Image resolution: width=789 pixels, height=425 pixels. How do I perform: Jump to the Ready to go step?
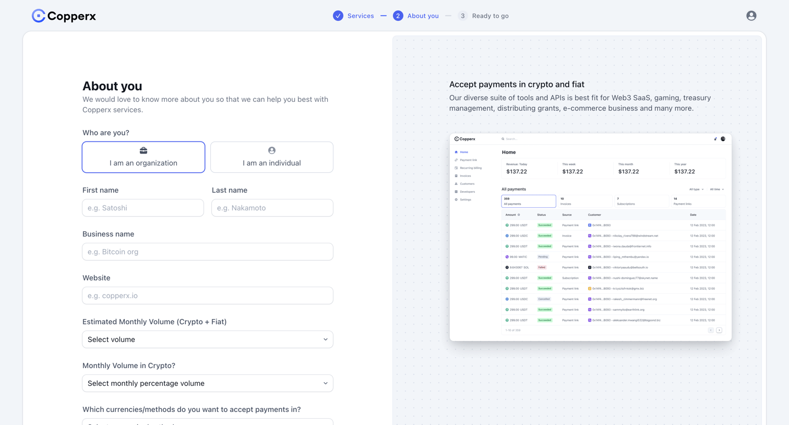483,16
